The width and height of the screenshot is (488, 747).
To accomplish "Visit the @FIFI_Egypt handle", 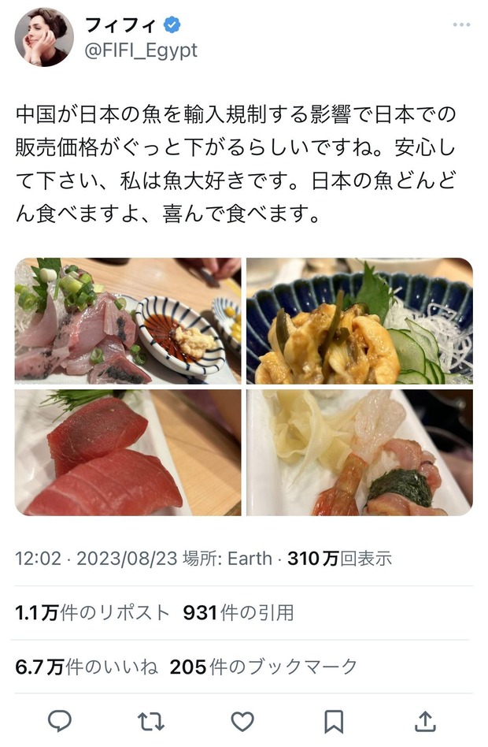I will point(141,50).
